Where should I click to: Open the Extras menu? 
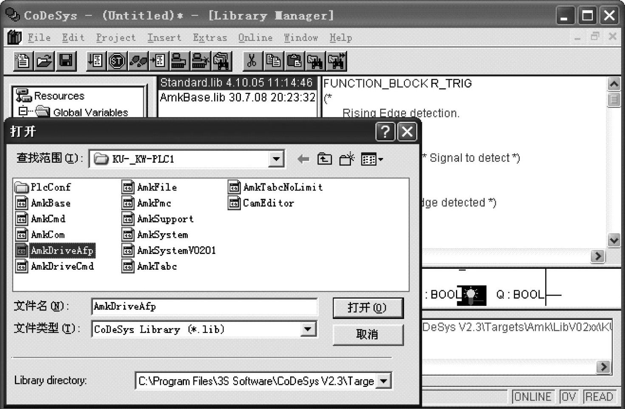[x=210, y=38]
